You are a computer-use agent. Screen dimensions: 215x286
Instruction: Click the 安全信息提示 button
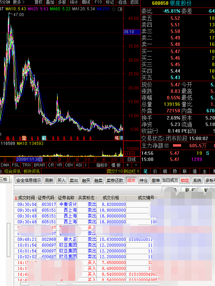point(29,181)
